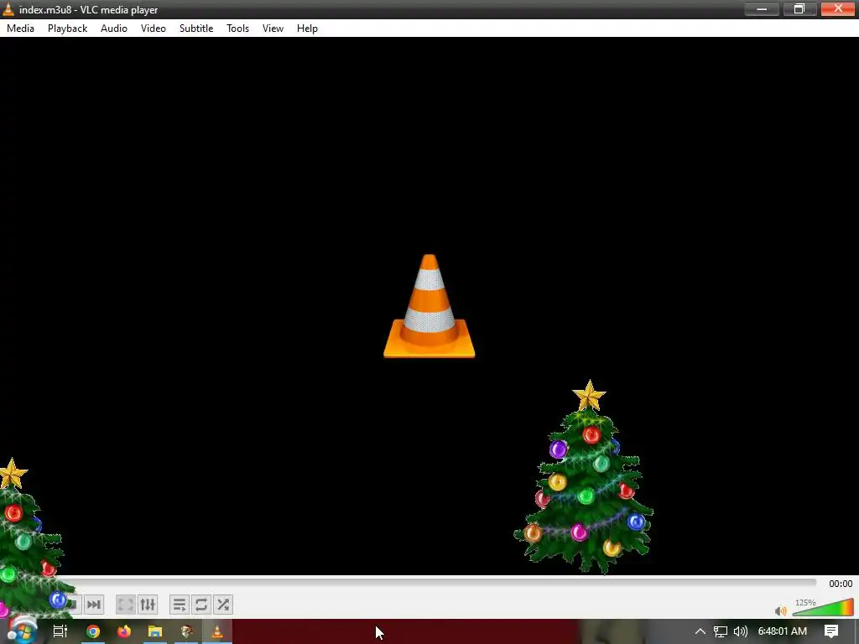Image resolution: width=859 pixels, height=644 pixels.
Task: Open the Subtitle menu
Action: click(196, 29)
